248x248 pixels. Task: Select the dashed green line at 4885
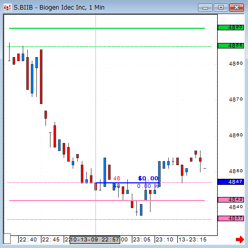pyautogui.click(x=109, y=46)
